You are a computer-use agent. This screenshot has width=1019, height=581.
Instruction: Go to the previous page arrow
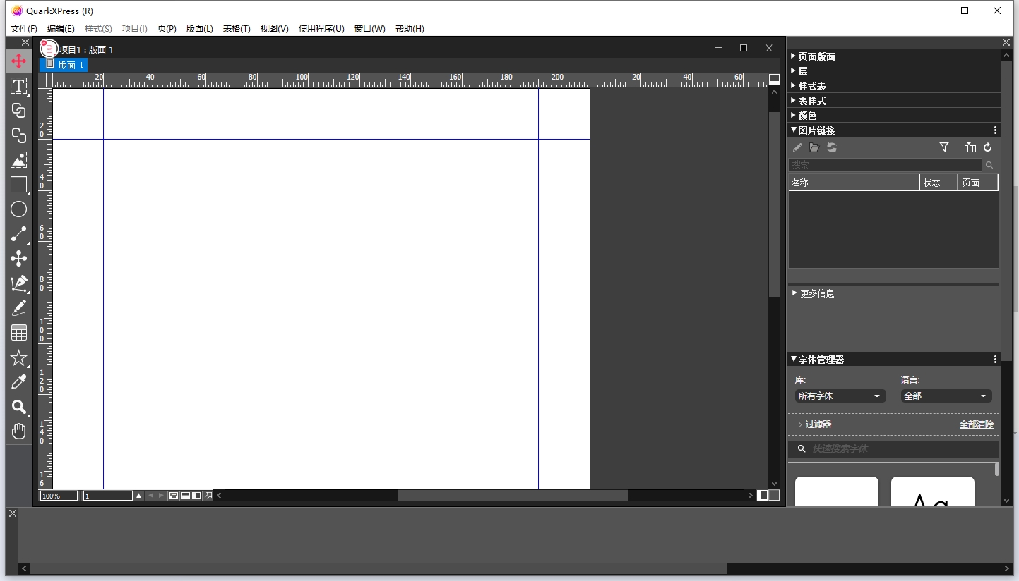pos(150,496)
